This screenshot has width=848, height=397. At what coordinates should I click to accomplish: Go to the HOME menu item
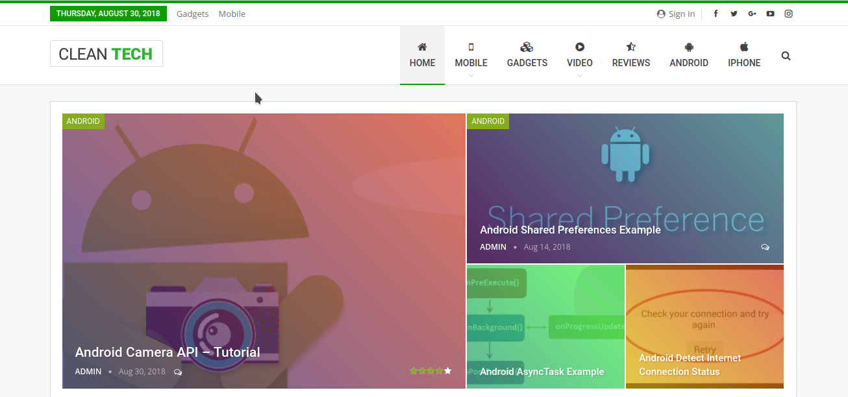422,63
